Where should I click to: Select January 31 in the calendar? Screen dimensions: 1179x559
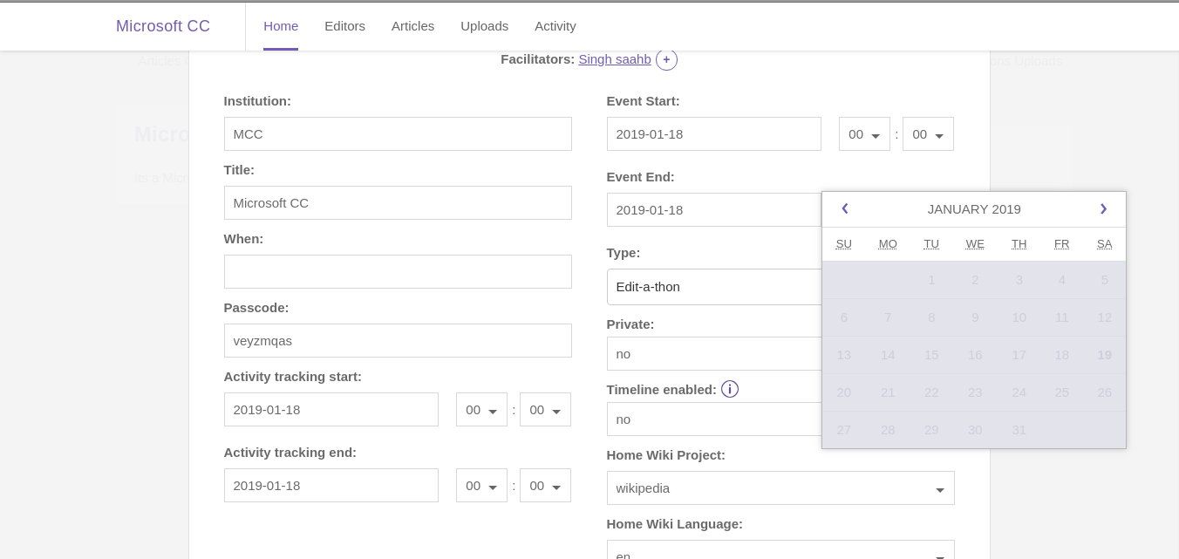click(x=1019, y=430)
